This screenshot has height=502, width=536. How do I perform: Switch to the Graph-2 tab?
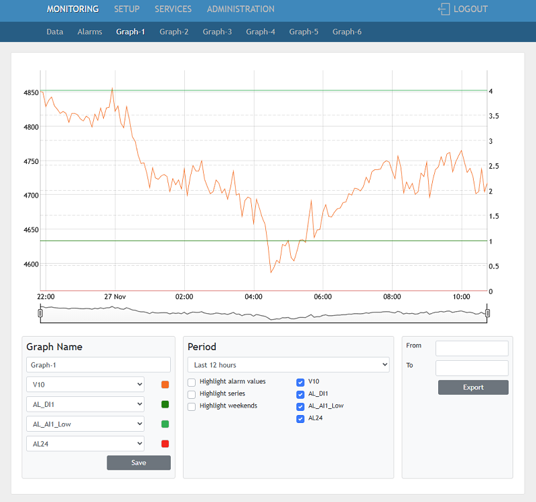(x=174, y=31)
